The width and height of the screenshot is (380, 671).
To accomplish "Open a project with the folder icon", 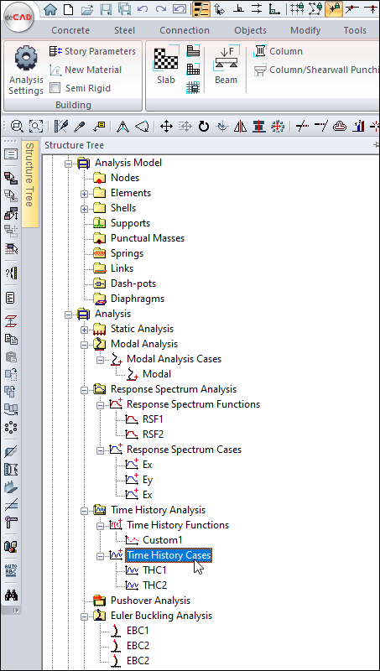I will pos(87,8).
